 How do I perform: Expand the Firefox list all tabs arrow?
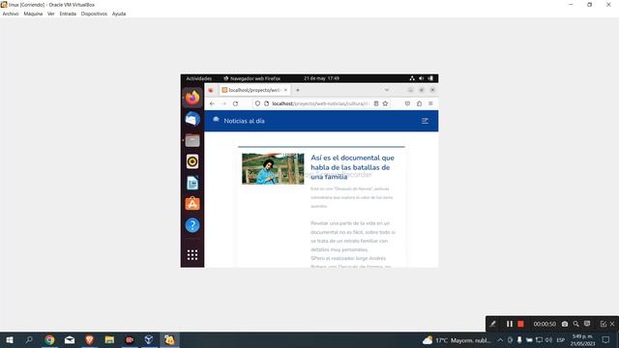[x=387, y=90]
